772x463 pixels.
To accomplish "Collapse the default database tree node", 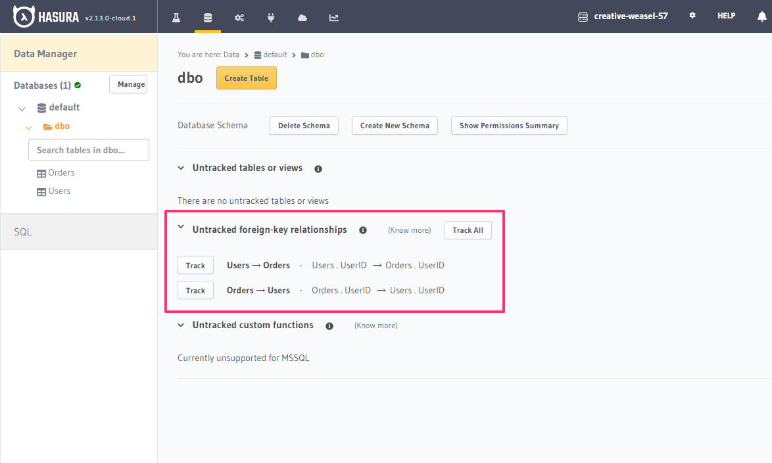I will click(x=22, y=109).
